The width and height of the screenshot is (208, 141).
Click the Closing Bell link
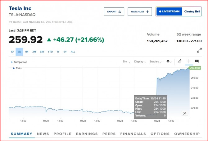(192, 11)
